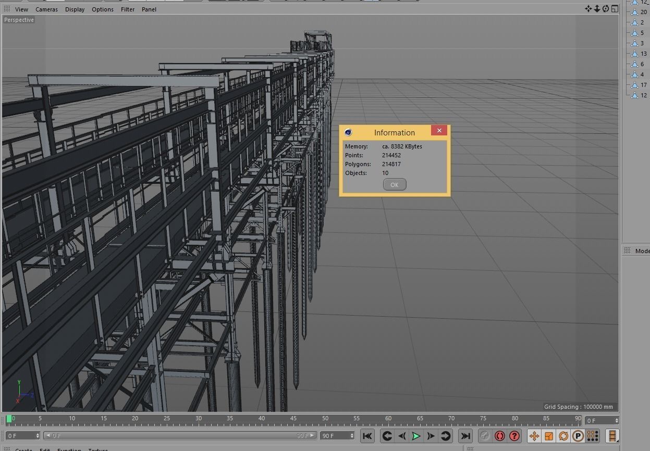The width and height of the screenshot is (650, 451).
Task: Click the viewport menu bar grip handle
Action: tap(7, 9)
